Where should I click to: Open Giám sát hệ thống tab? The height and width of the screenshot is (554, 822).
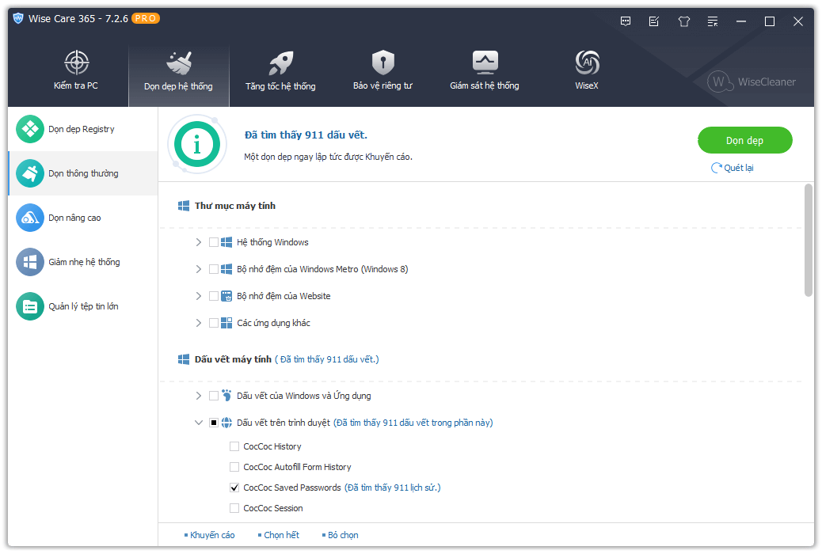point(485,72)
